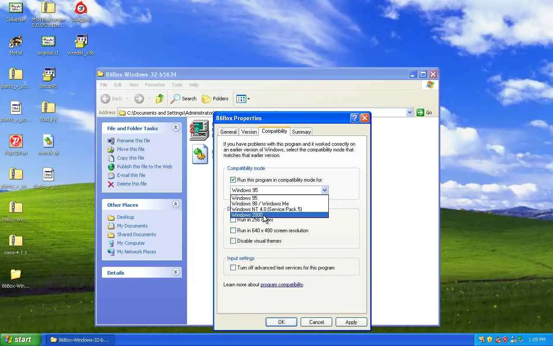553x346 pixels.
Task: Switch to the Summary tab
Action: click(301, 132)
